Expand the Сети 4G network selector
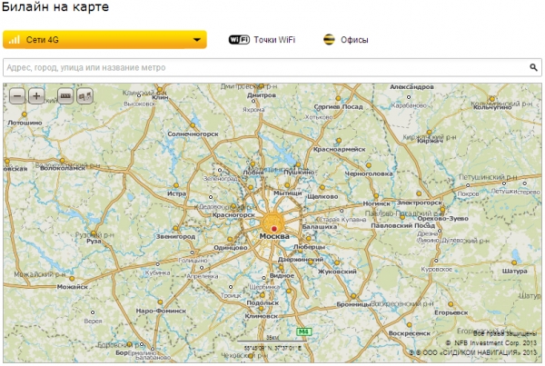 click(104, 39)
